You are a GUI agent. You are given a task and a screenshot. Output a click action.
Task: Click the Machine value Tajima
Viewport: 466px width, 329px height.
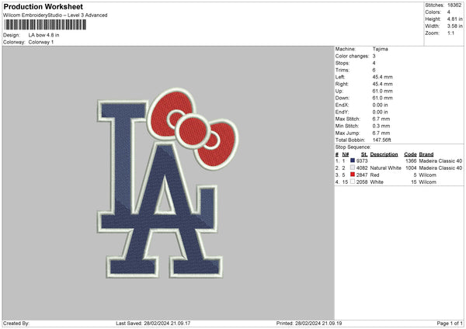(x=380, y=49)
